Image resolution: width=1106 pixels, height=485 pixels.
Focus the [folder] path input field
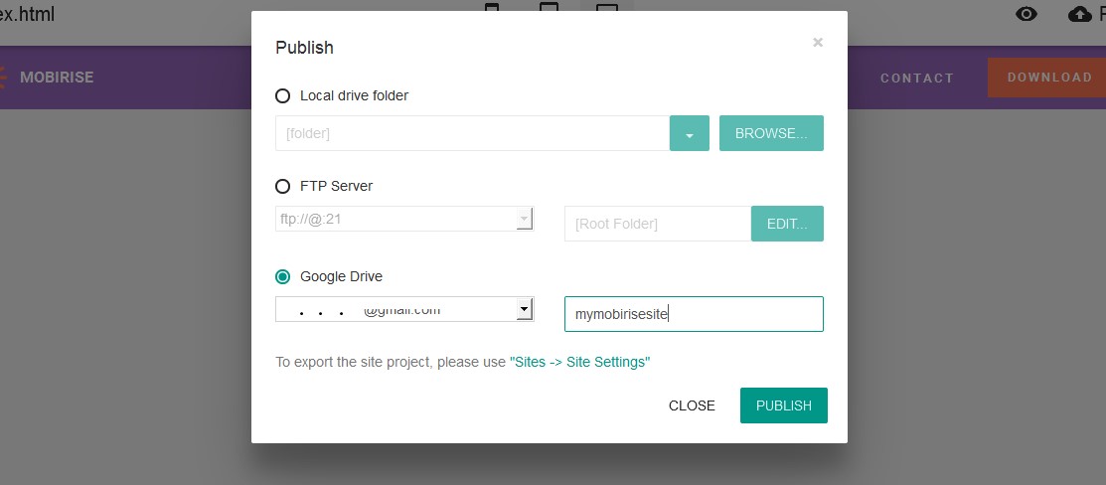pos(472,133)
